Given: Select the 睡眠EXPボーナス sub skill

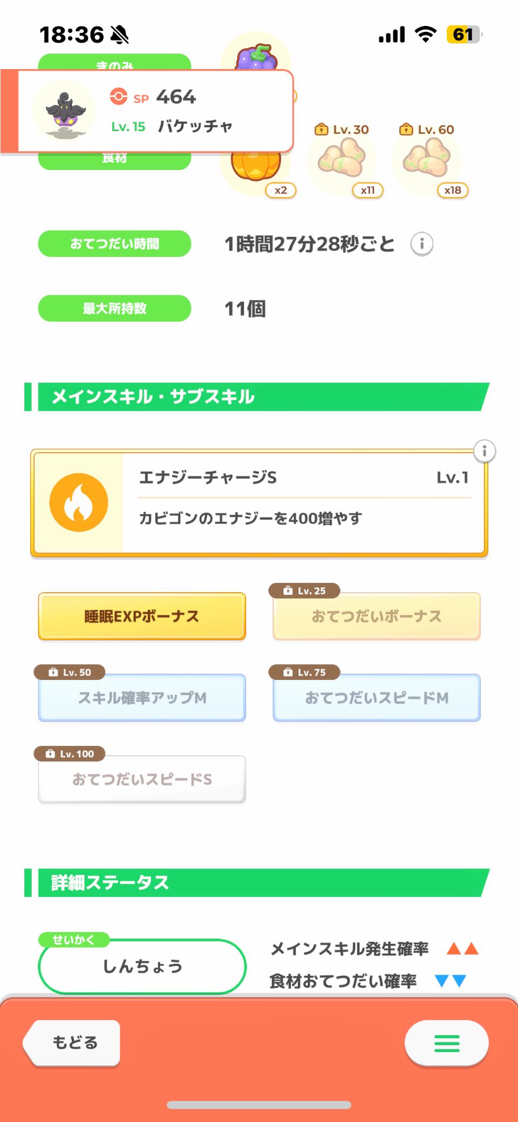Looking at the screenshot, I should tap(142, 616).
